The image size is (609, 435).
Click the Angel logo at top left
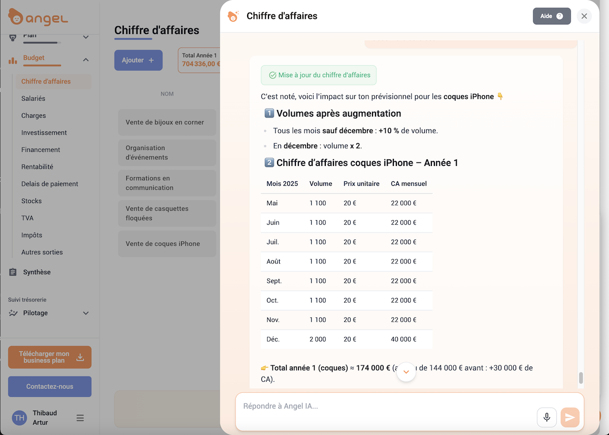(x=38, y=17)
